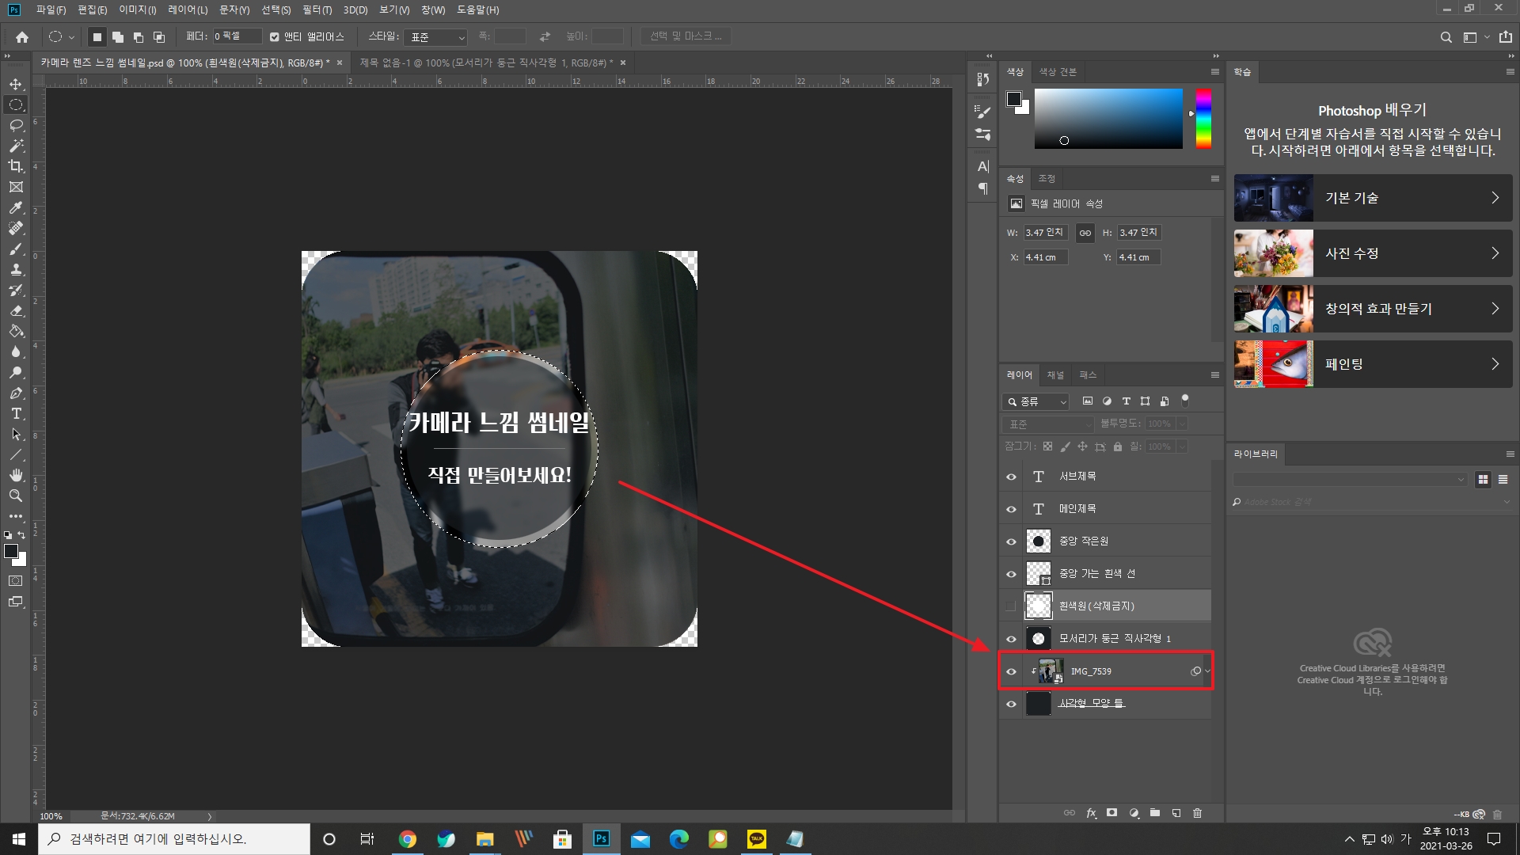
Task: Select the Move tool
Action: [x=16, y=84]
